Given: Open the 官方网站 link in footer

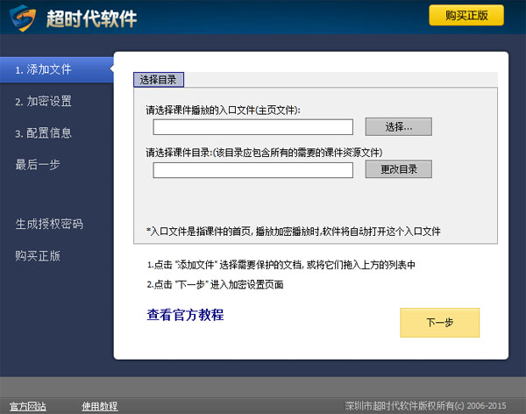Looking at the screenshot, I should (28, 406).
